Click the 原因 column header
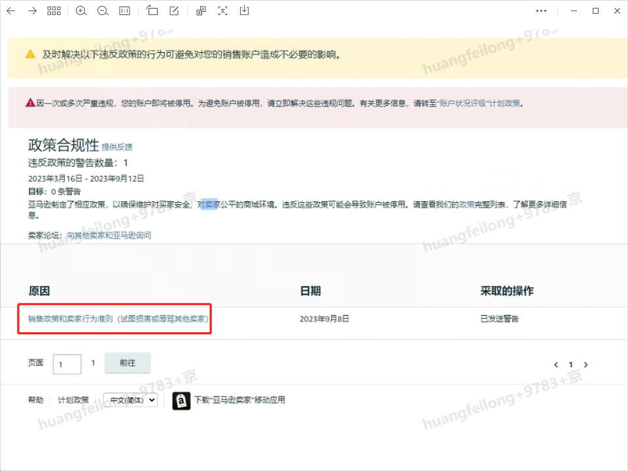Viewport: 628px width, 471px height. click(x=39, y=290)
